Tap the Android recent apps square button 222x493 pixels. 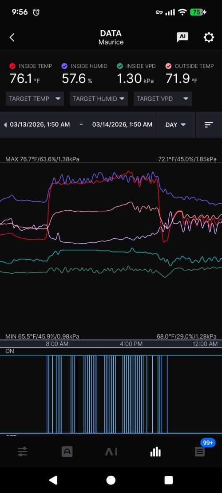(x=169, y=480)
